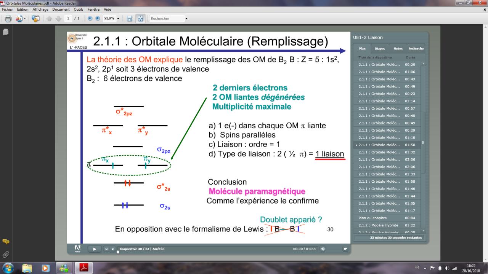Open the Outils menu
The height and width of the screenshot is (274, 488).
coord(79,9)
